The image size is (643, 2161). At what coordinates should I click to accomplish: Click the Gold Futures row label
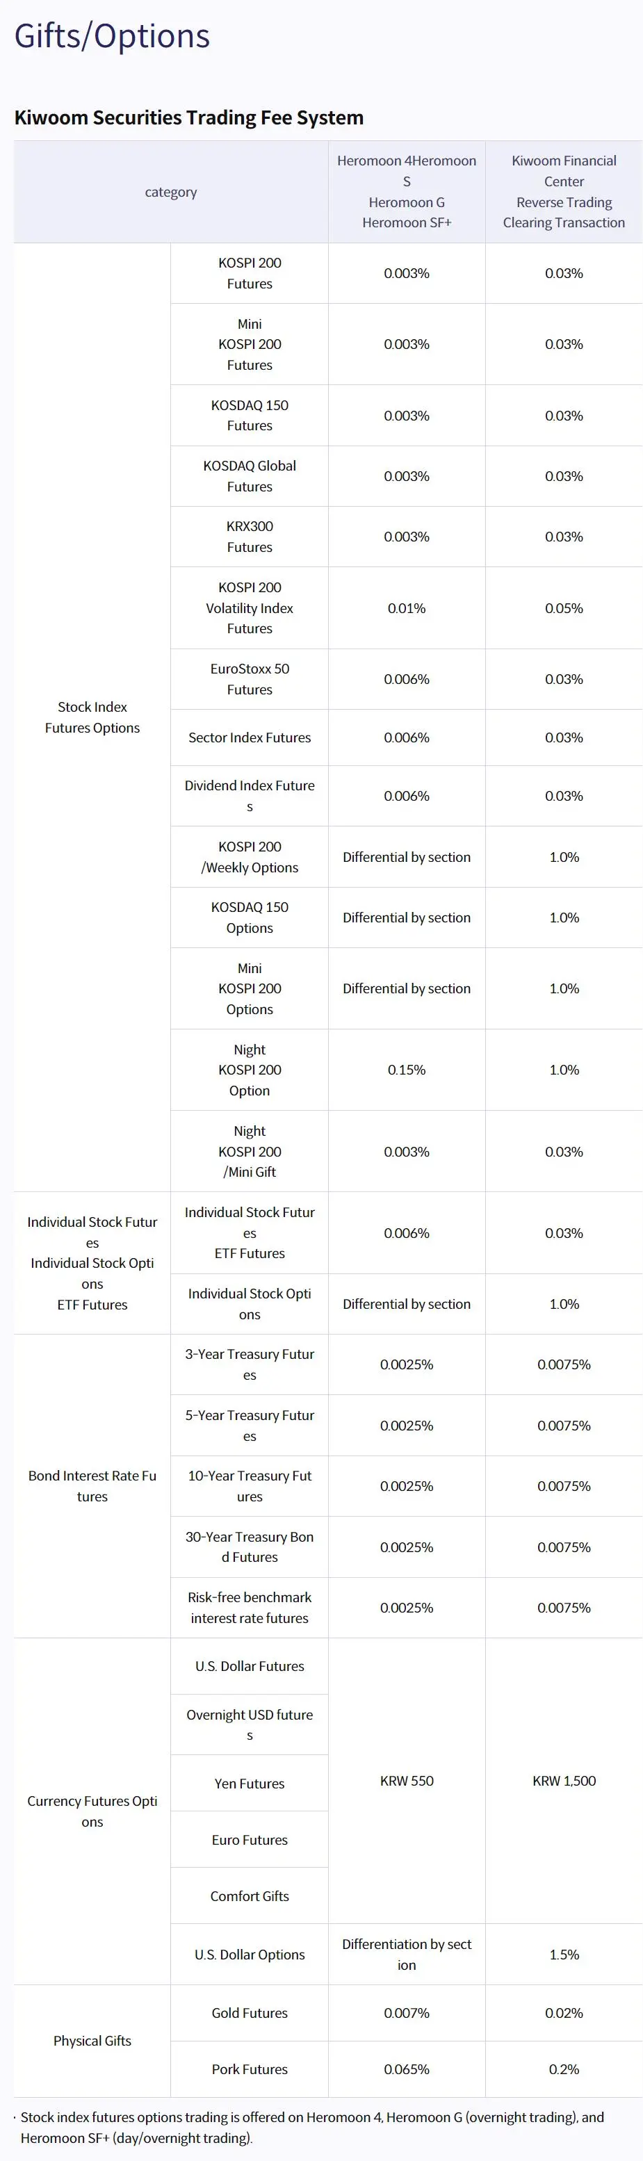pyautogui.click(x=250, y=2012)
